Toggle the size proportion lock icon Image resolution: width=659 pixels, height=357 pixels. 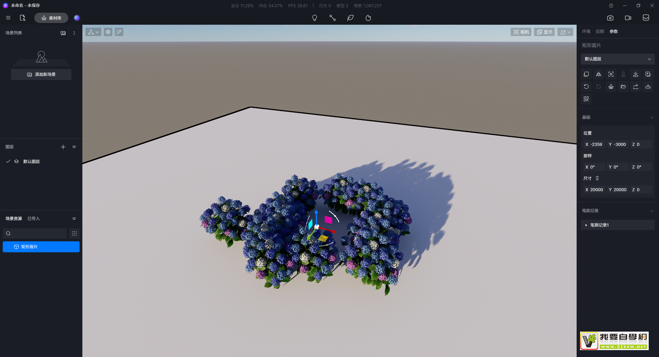click(x=597, y=178)
